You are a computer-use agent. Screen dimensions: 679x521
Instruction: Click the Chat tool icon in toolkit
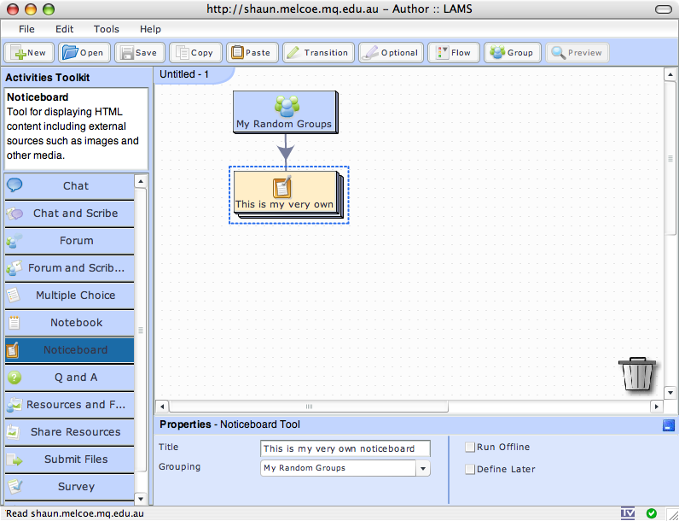(x=15, y=185)
